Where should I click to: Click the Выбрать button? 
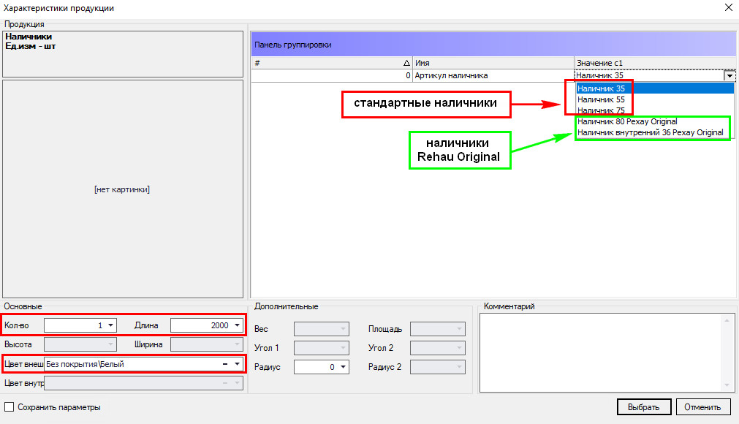coord(644,407)
